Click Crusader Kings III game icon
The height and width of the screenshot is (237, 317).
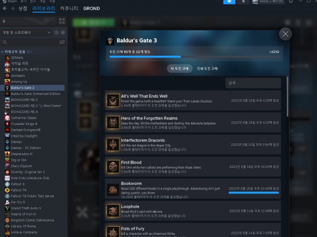[x=8, y=124]
